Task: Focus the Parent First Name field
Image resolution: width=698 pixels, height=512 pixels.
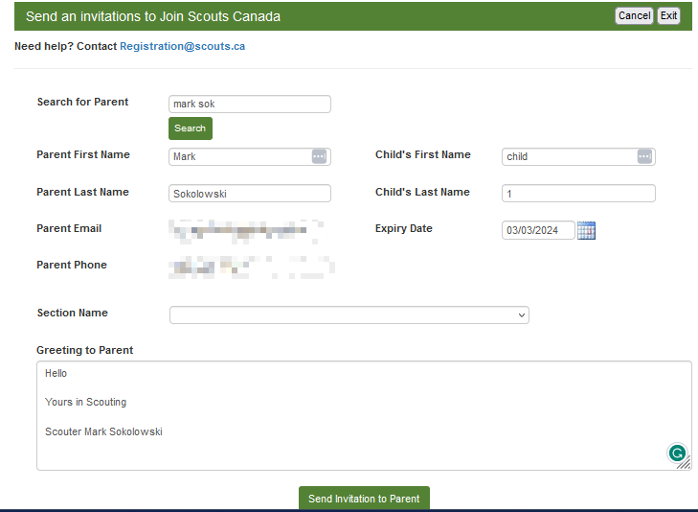Action: [x=250, y=157]
